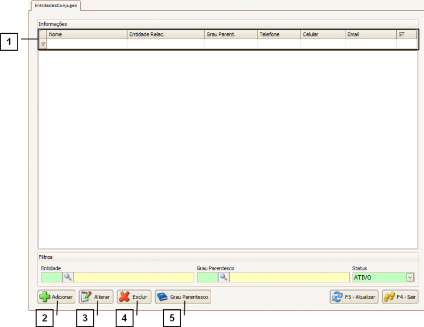Sort by the Email column header
This screenshot has width=424, height=327.
point(370,34)
